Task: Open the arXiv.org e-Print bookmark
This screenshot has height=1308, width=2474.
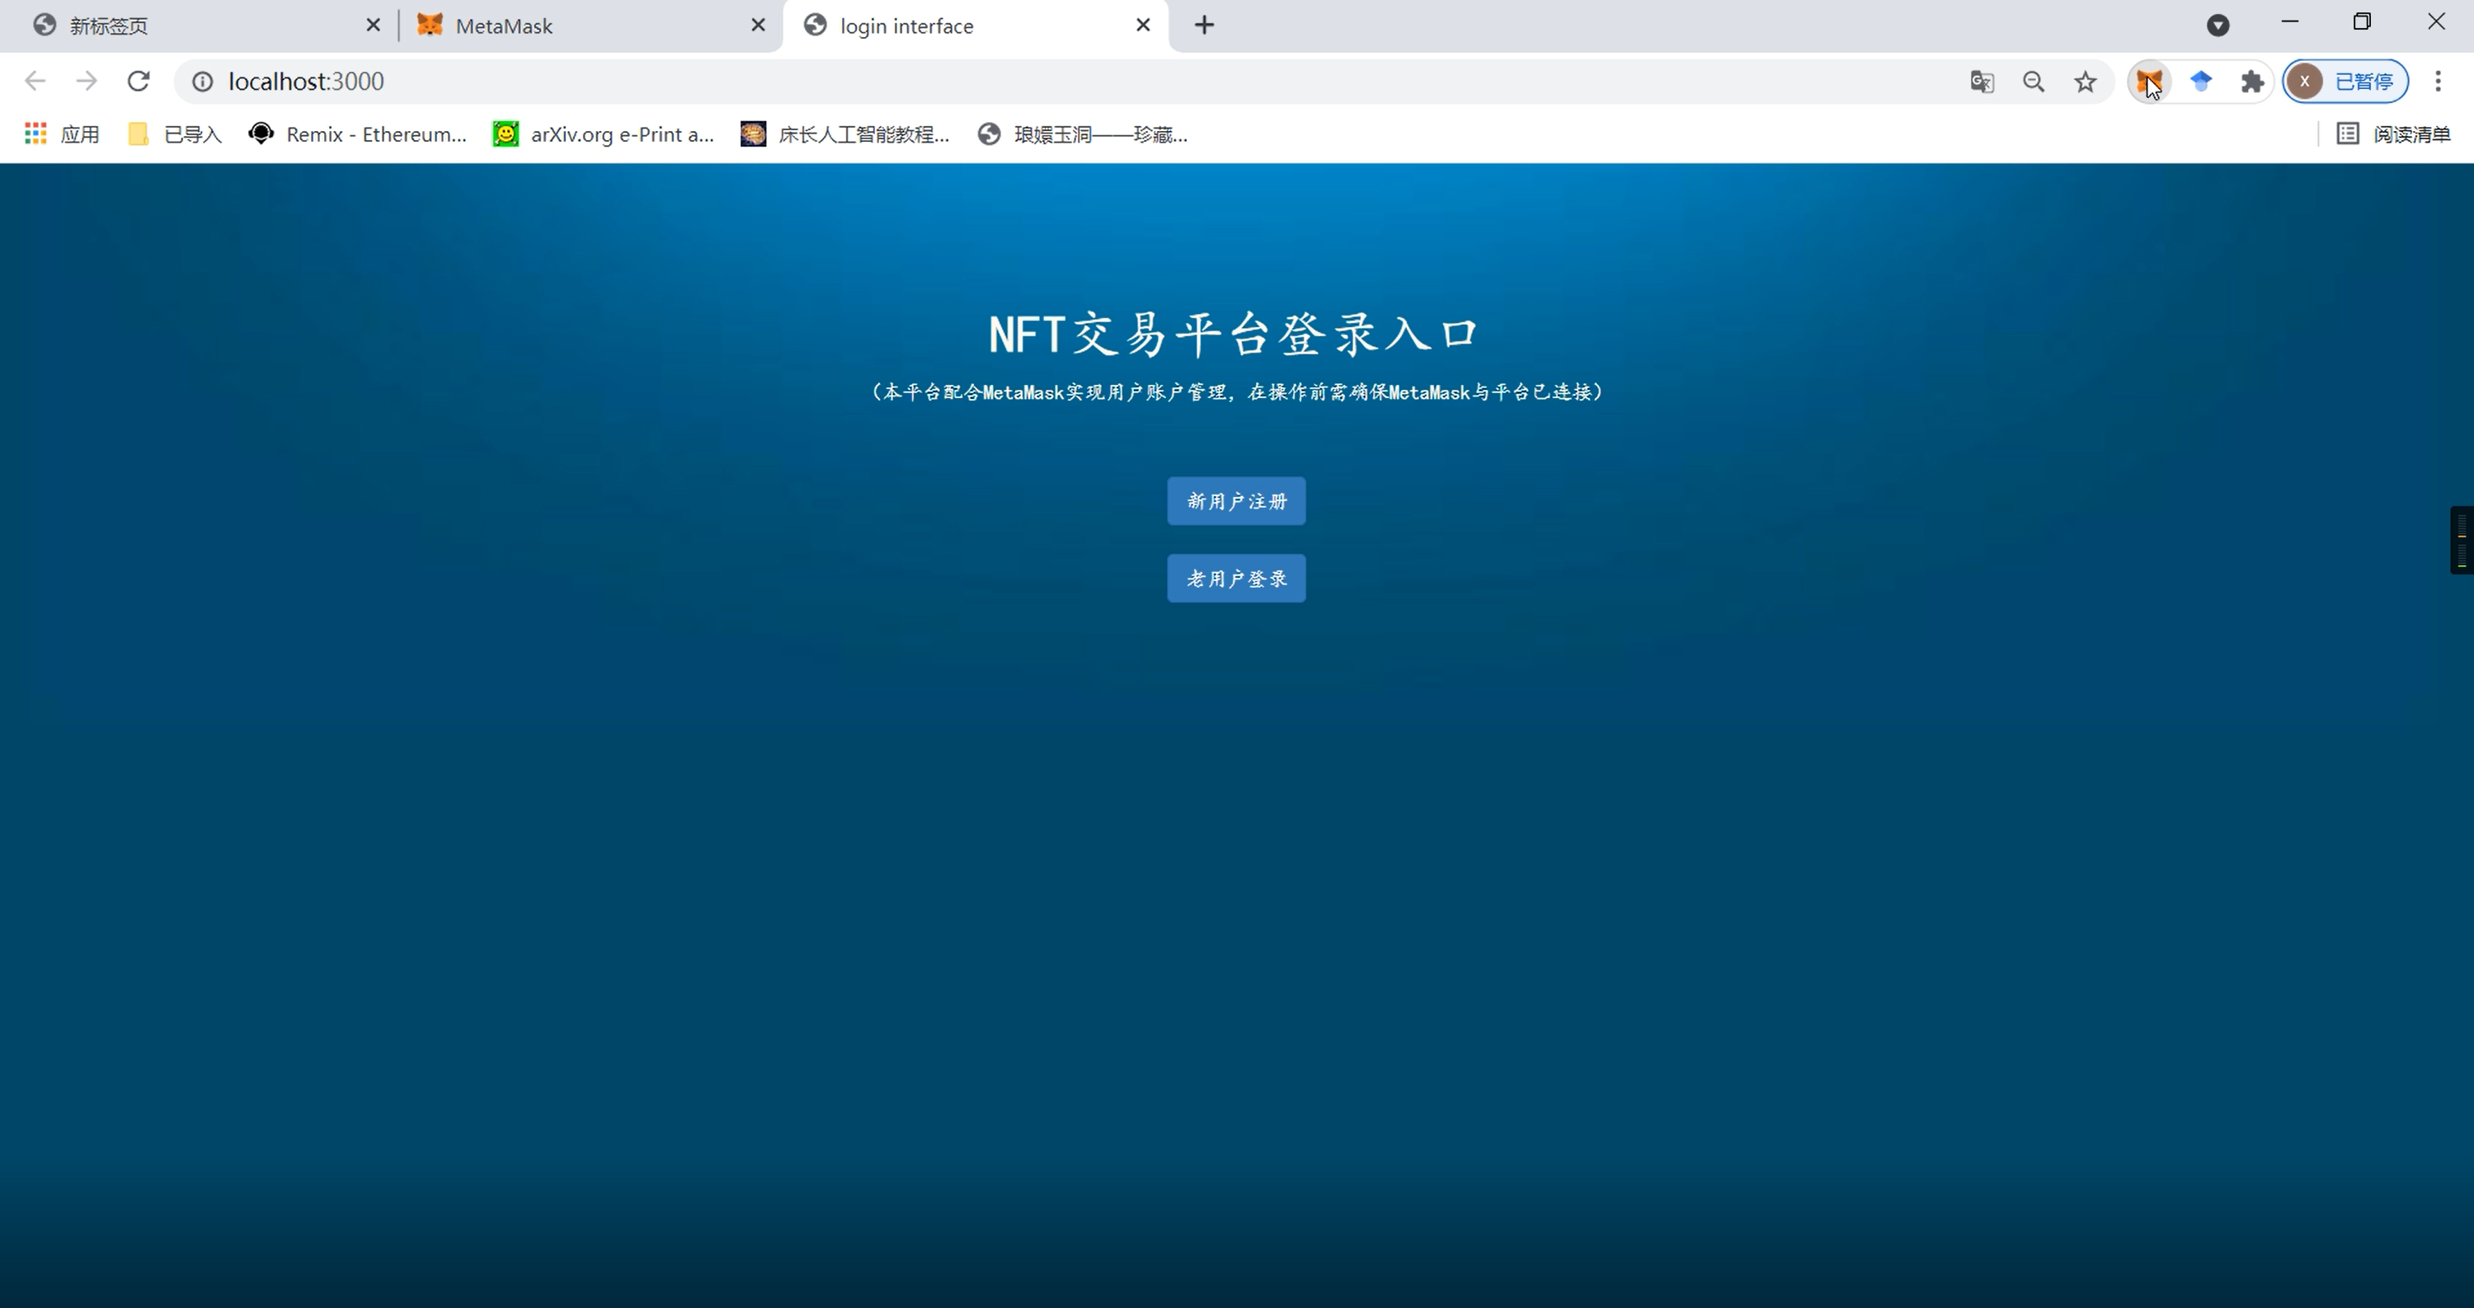Action: (603, 134)
